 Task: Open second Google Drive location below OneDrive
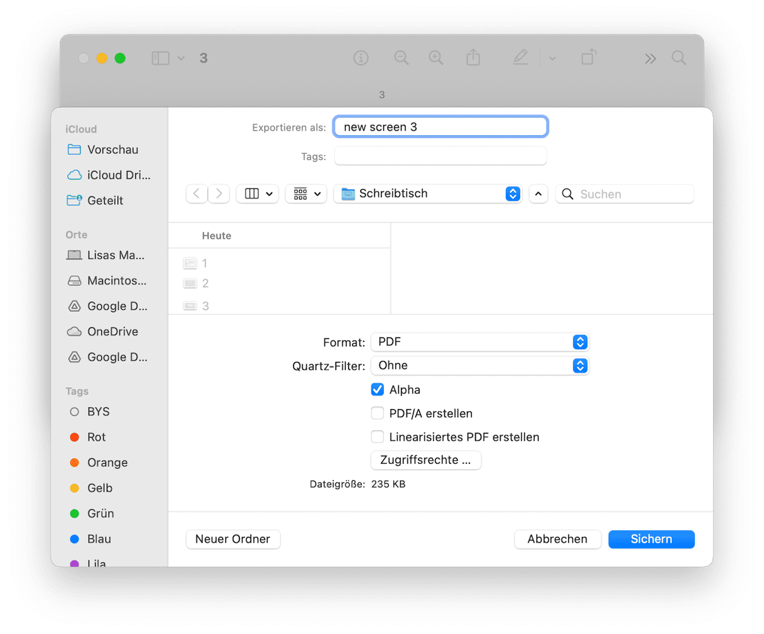pyautogui.click(x=107, y=357)
